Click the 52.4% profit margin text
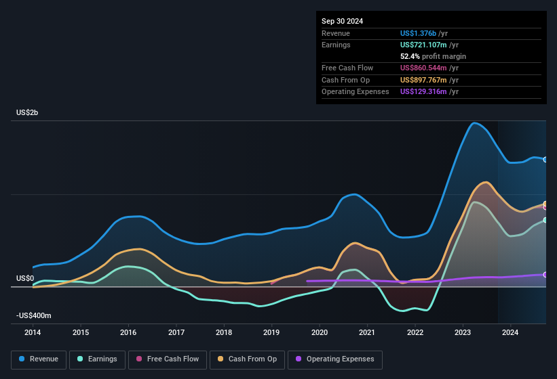 [x=433, y=57]
